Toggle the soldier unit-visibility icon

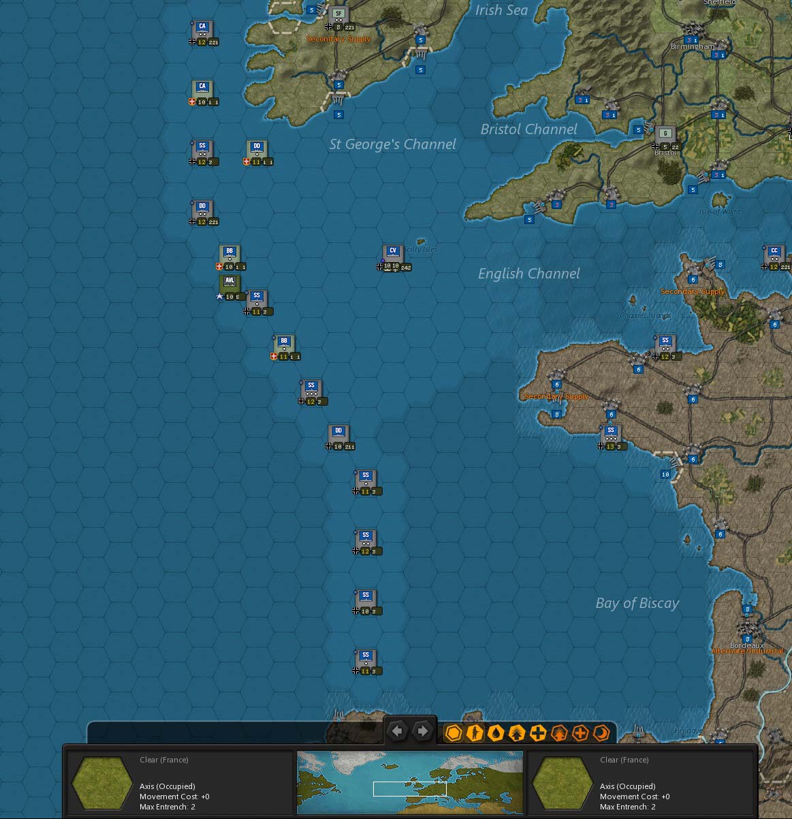pos(475,733)
